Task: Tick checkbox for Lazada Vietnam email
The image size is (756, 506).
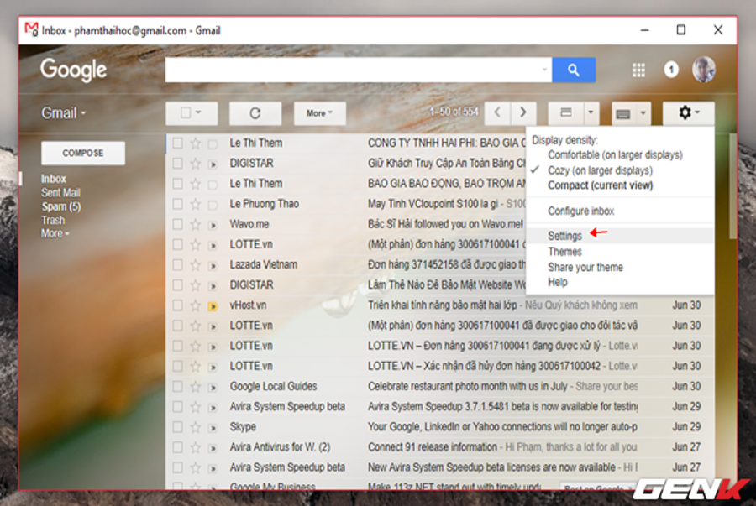Action: click(x=177, y=264)
